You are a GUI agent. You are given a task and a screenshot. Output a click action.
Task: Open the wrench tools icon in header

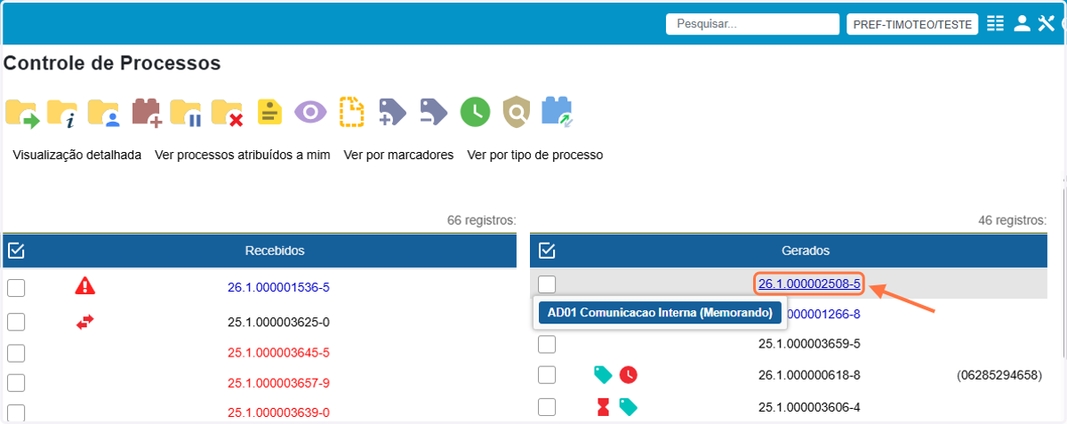click(x=1046, y=24)
